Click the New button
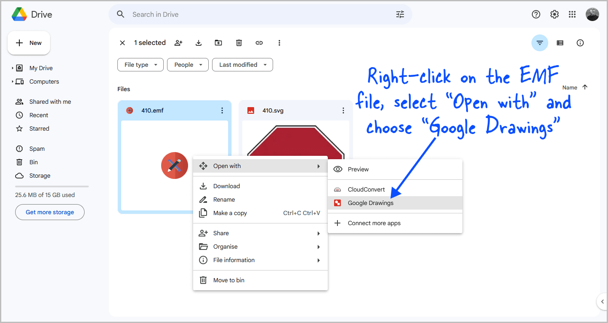This screenshot has width=608, height=323. (x=29, y=43)
